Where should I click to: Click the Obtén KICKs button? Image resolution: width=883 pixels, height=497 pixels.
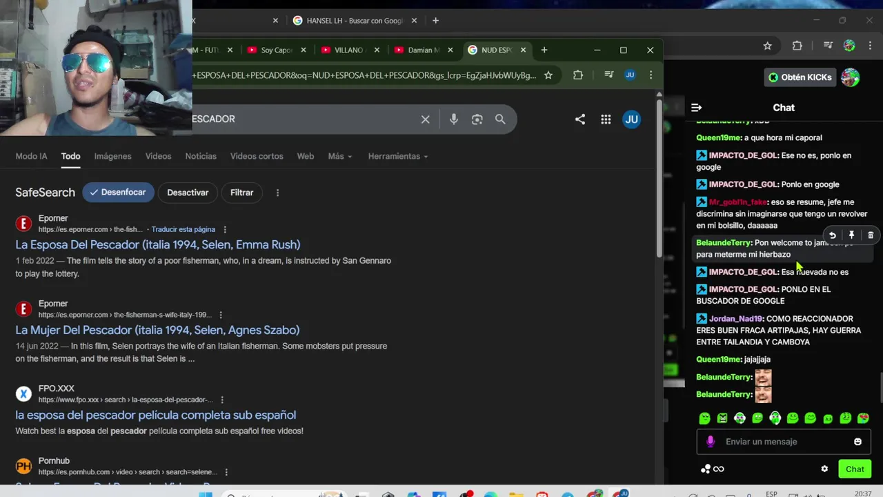[800, 77]
